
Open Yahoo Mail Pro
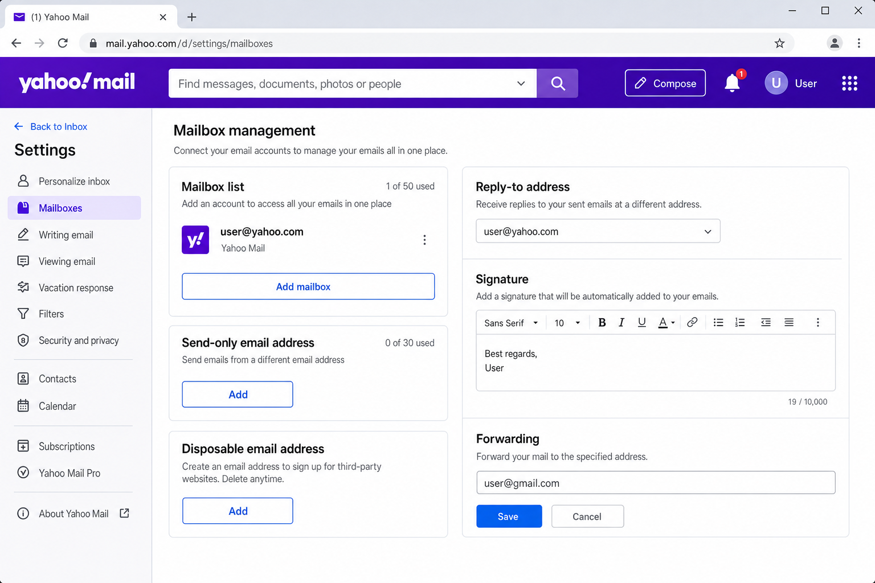(x=75, y=473)
